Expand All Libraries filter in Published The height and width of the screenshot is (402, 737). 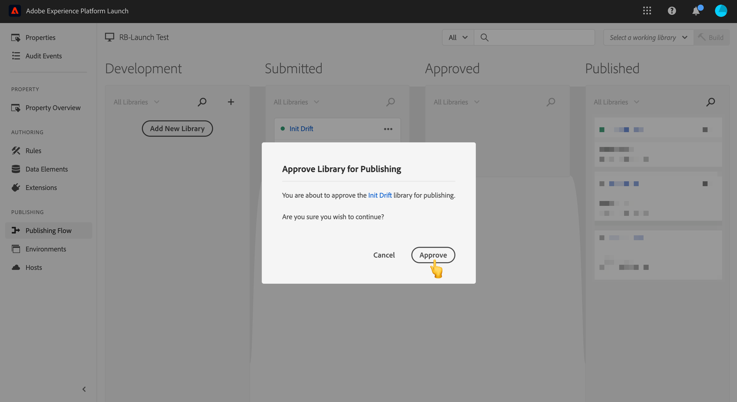(616, 102)
